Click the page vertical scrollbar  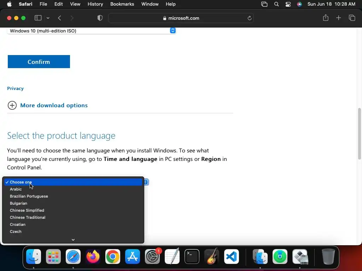pyautogui.click(x=359, y=134)
